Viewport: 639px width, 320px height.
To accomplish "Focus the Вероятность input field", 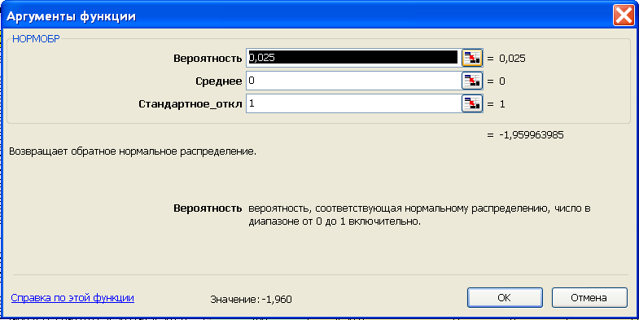I will [353, 58].
